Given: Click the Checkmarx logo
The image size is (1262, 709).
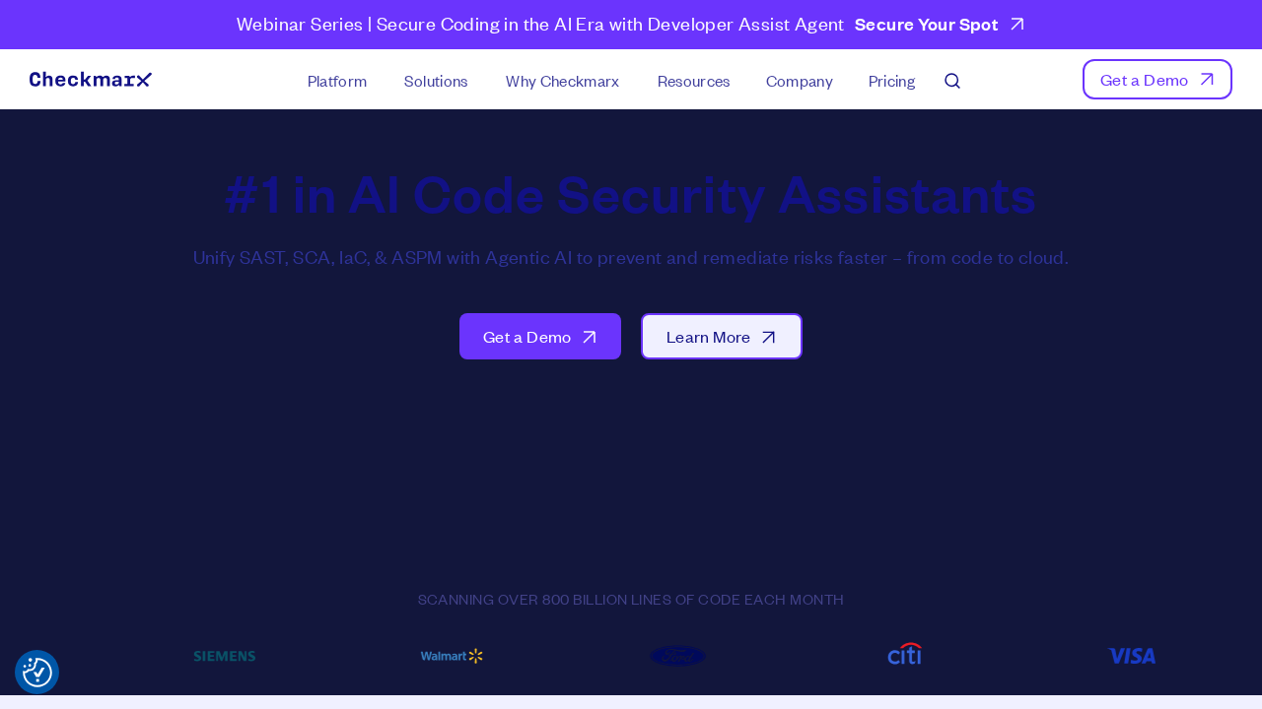Looking at the screenshot, I should tap(90, 79).
